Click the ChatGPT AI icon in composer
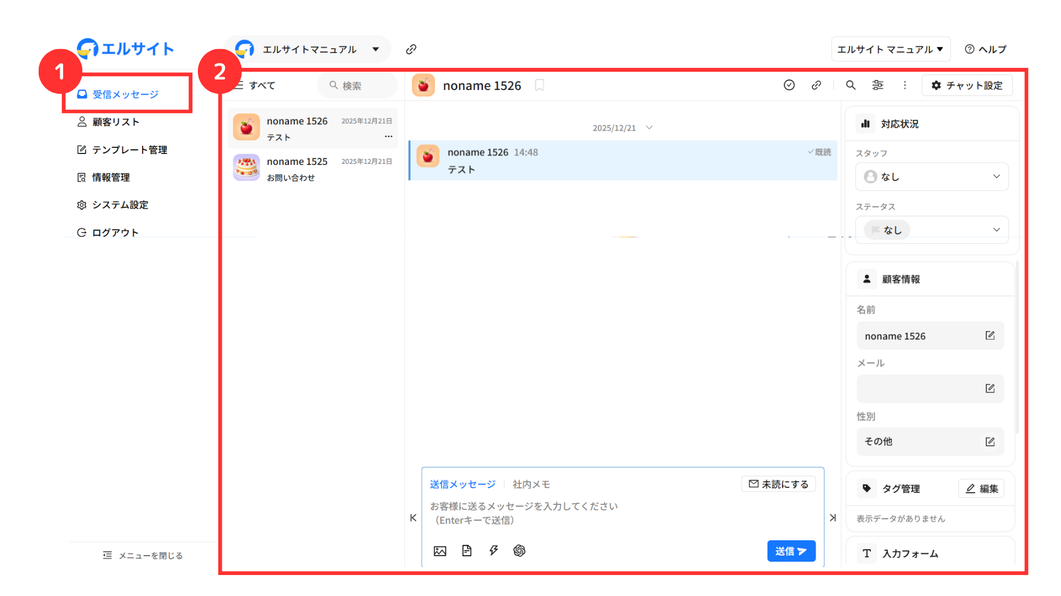This screenshot has height=596, width=1061. (519, 551)
